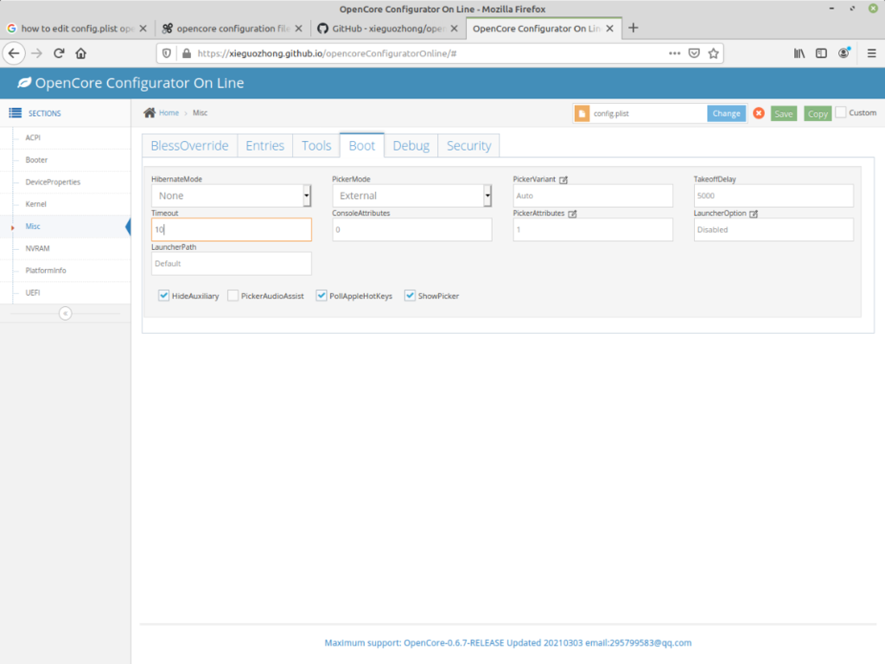This screenshot has width=885, height=664.
Task: Bookmark this page with the star icon
Action: (x=714, y=53)
